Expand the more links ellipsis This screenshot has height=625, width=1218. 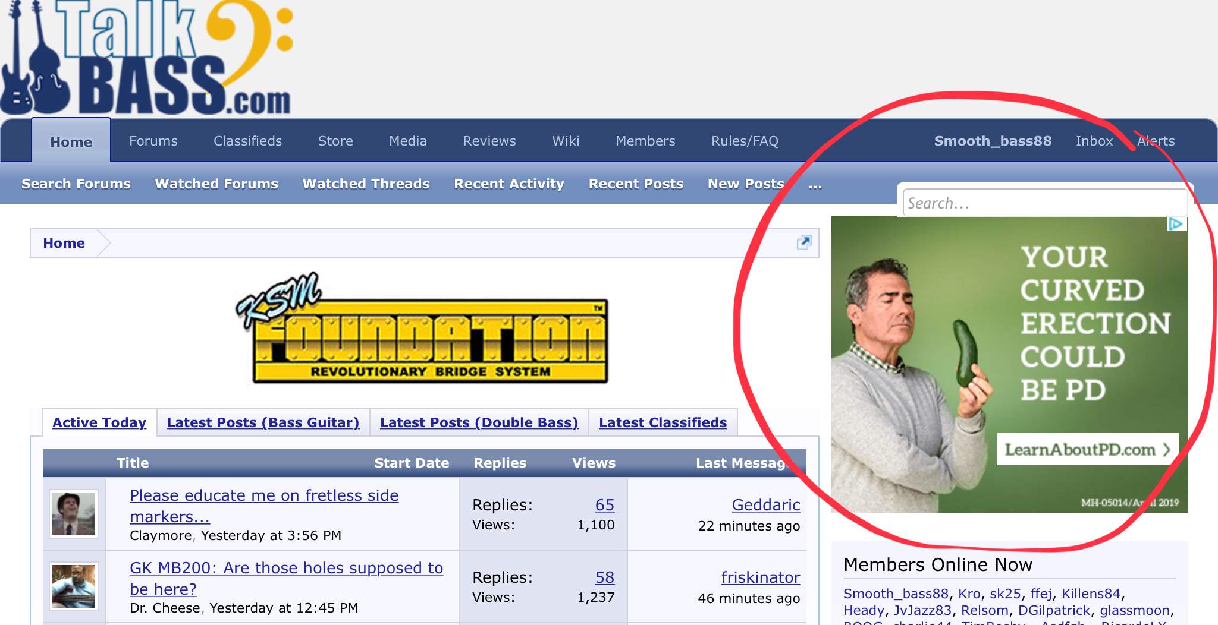[x=815, y=185]
